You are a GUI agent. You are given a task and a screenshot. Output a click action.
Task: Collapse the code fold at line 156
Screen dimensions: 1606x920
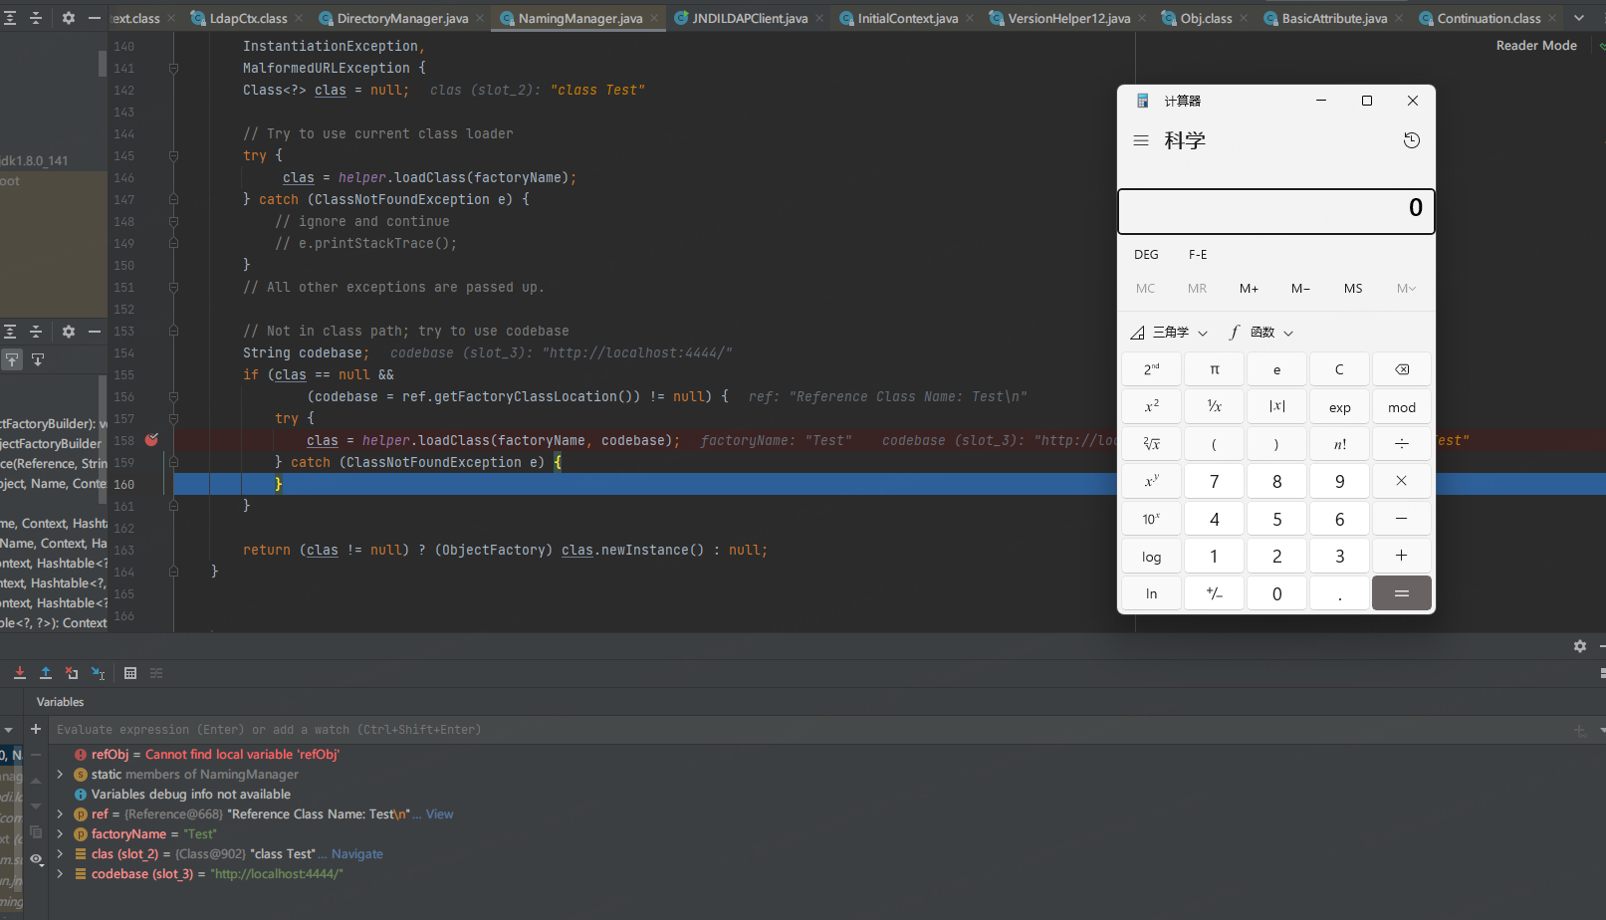point(173,396)
